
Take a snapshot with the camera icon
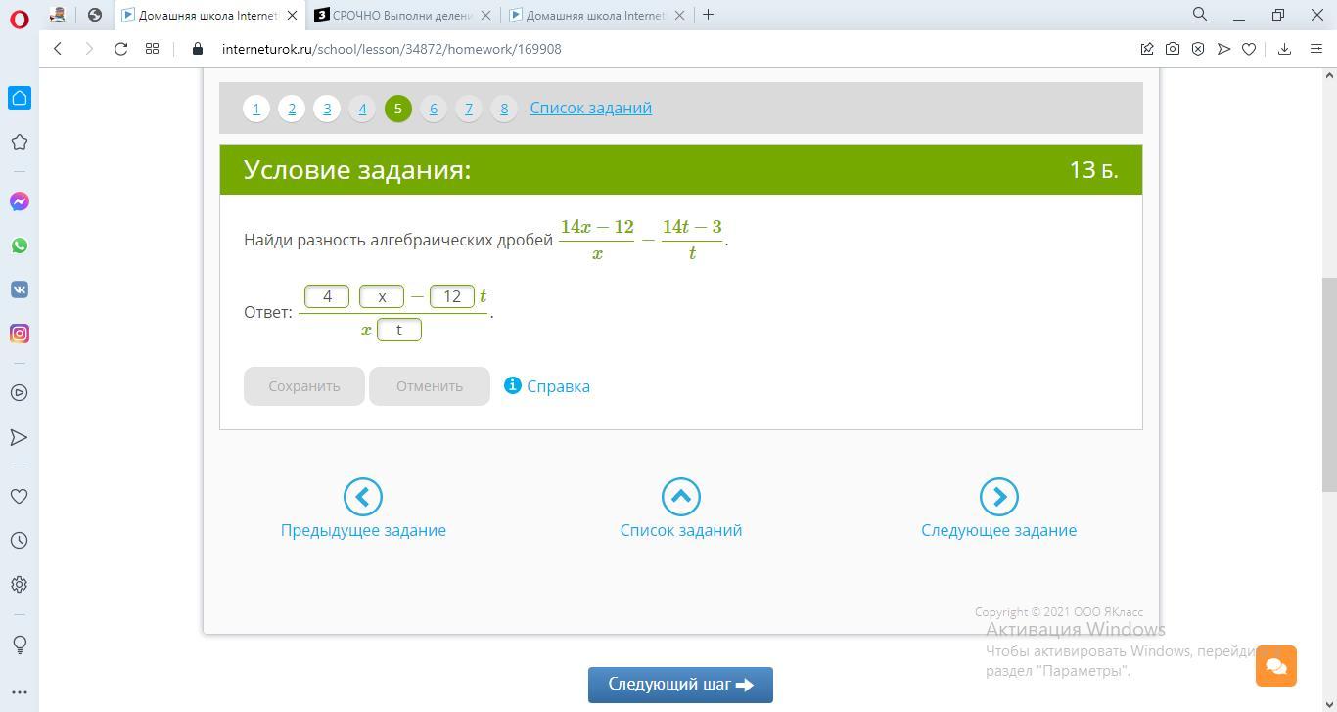click(x=1172, y=49)
